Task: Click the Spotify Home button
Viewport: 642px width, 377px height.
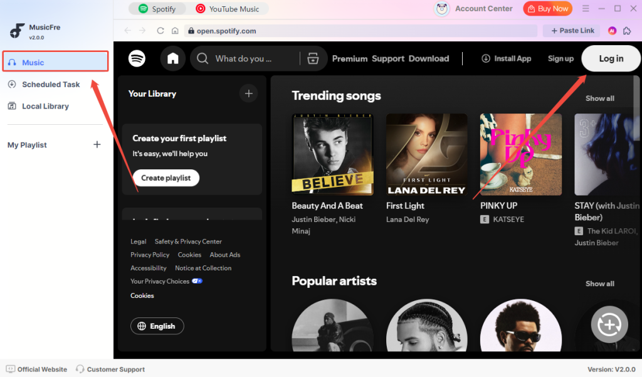Action: pos(173,58)
